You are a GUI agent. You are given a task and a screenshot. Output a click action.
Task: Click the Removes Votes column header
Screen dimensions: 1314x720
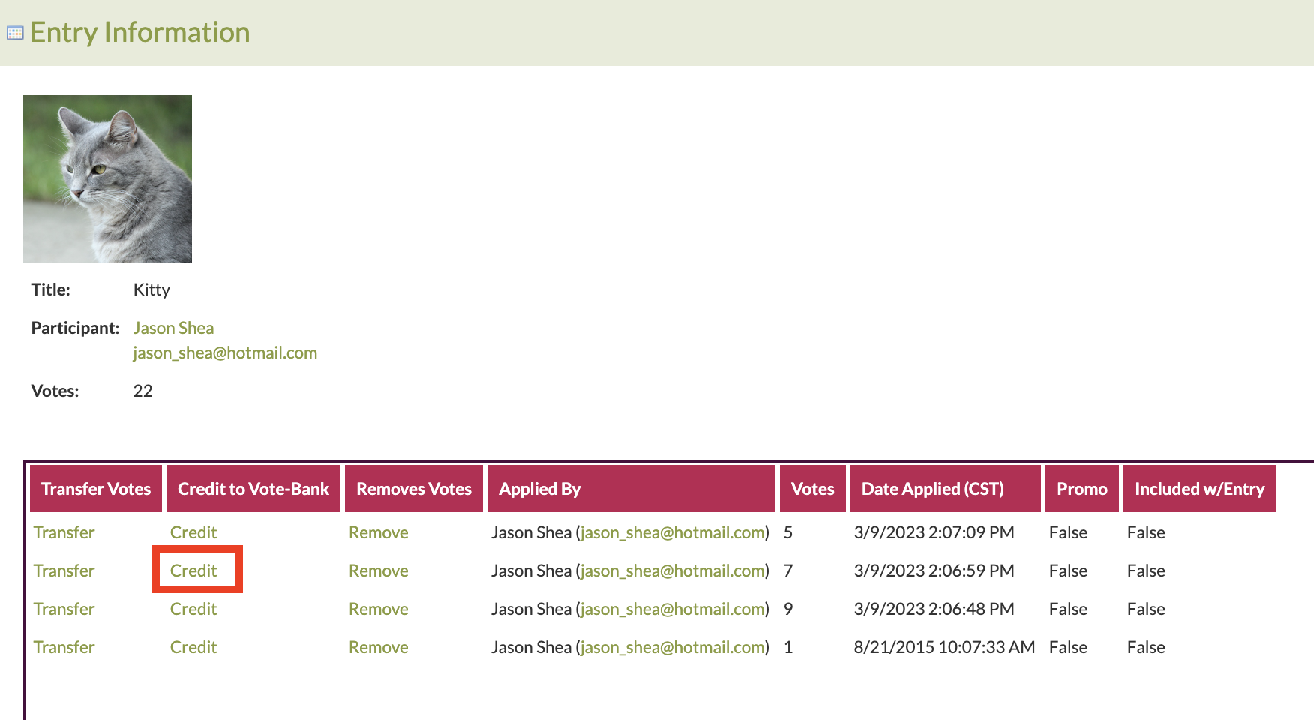click(414, 489)
